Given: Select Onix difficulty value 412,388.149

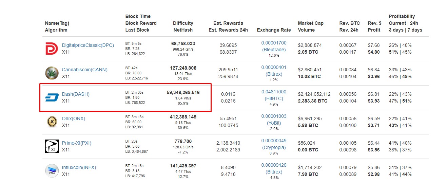Looking at the screenshot, I should (183, 117).
